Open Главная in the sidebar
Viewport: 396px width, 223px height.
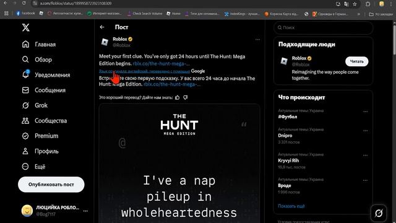point(39,44)
